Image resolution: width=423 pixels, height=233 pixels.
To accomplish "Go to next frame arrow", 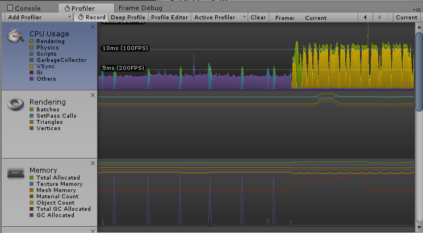I will point(380,17).
